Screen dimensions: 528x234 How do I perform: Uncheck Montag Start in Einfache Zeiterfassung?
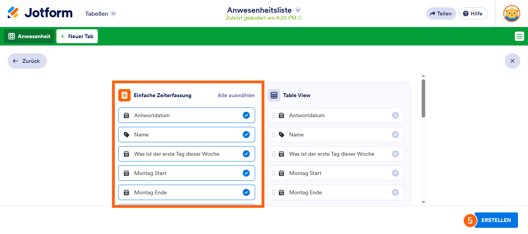[246, 173]
